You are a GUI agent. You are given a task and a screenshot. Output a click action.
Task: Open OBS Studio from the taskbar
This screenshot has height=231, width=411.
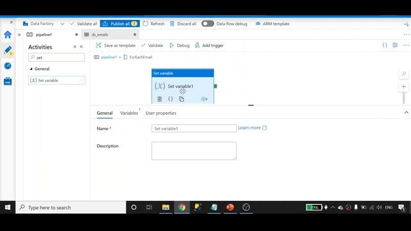246,207
